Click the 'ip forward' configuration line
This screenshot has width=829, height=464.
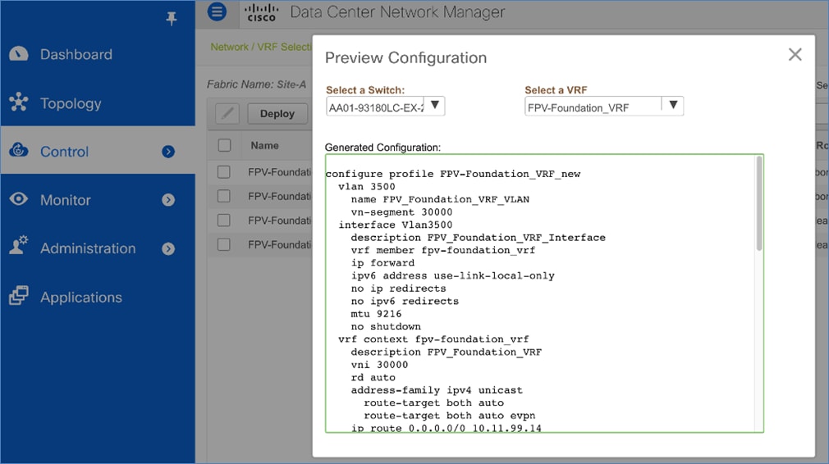(382, 263)
